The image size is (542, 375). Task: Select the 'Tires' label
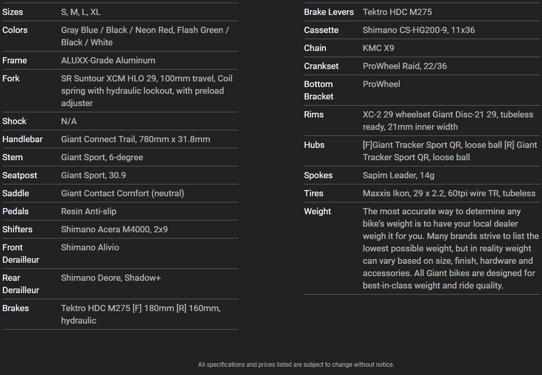click(x=314, y=193)
